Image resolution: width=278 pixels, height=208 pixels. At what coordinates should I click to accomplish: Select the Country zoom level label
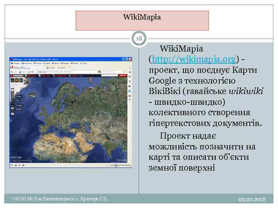point(19,106)
